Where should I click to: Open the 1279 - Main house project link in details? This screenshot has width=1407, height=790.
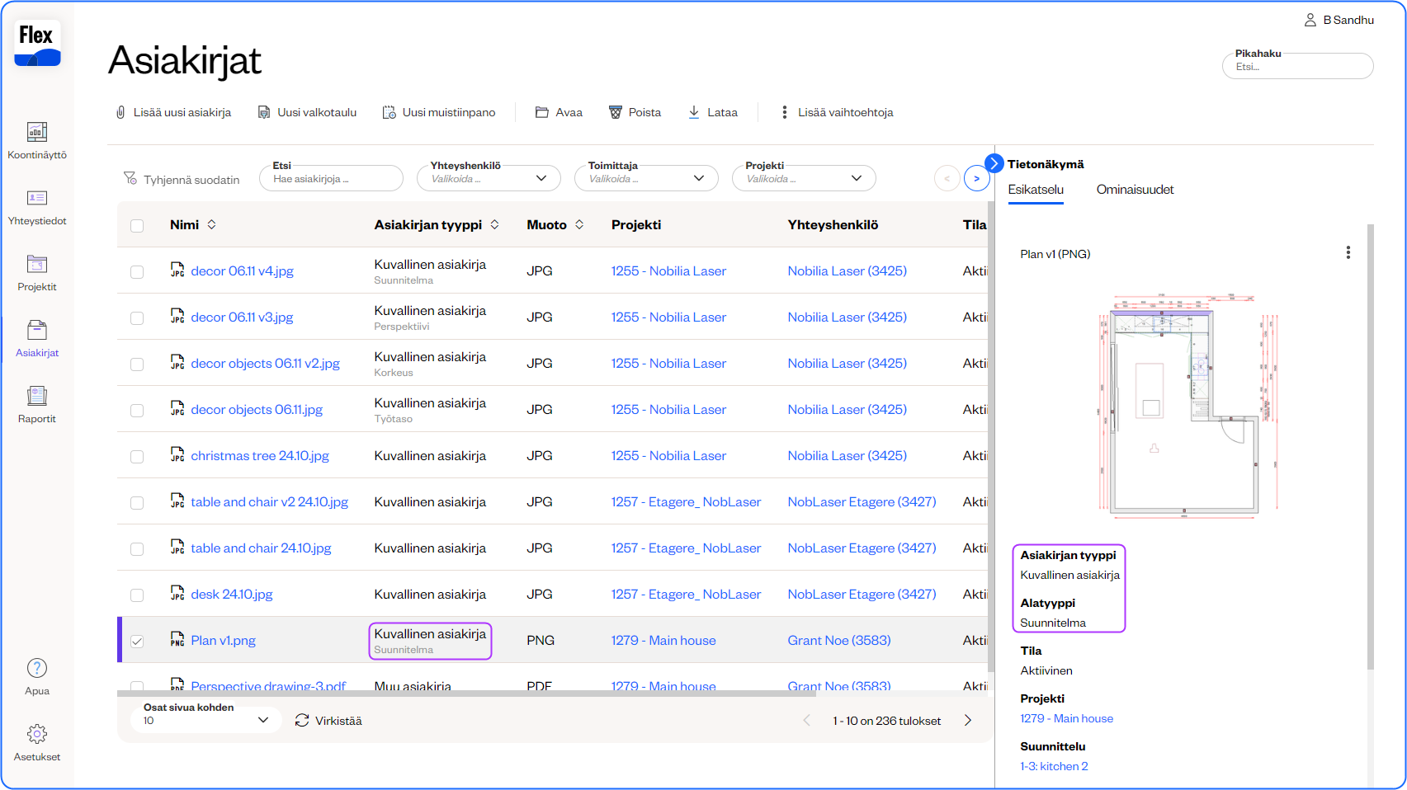[1066, 718]
